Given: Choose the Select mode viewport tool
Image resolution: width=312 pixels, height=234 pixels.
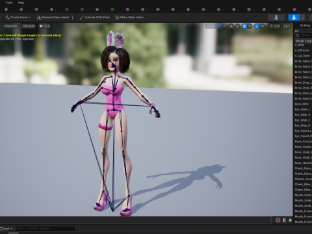Looking at the screenshot, I should [209, 26].
